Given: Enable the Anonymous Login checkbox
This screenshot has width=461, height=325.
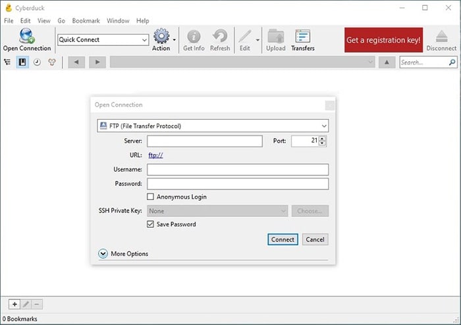Looking at the screenshot, I should [x=150, y=197].
